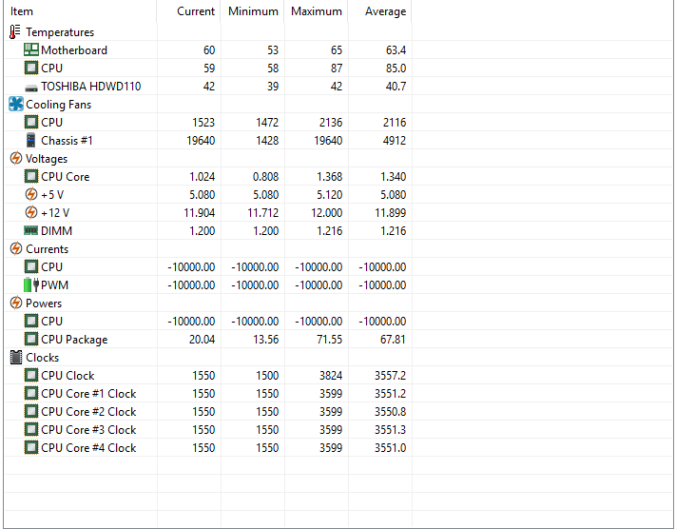
Task: Select the Motherboard temperature row label
Action: tap(74, 50)
